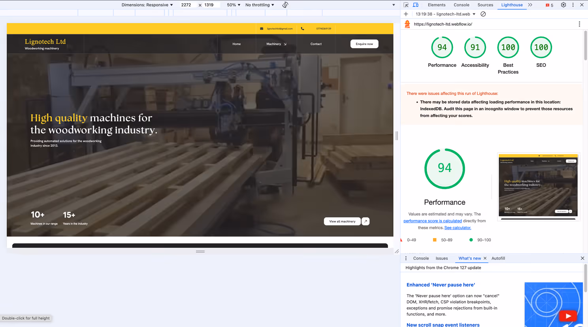Go to the Contact nav link
This screenshot has width=588, height=327.
(x=316, y=44)
